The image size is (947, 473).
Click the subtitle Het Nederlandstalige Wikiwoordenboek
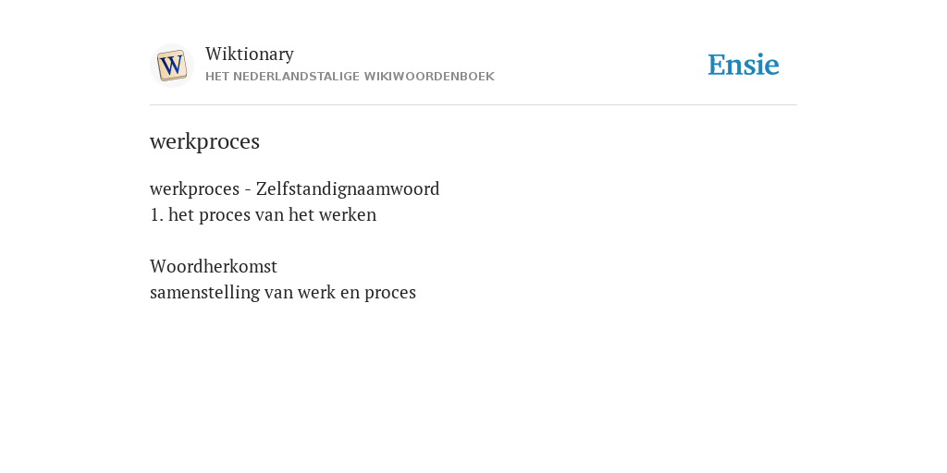pos(350,77)
